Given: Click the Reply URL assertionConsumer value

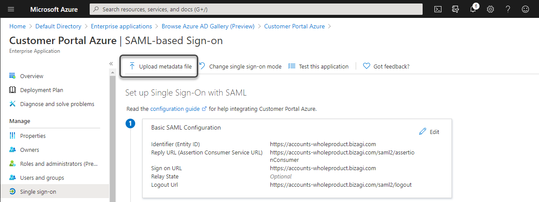Looking at the screenshot, I should (x=342, y=156).
